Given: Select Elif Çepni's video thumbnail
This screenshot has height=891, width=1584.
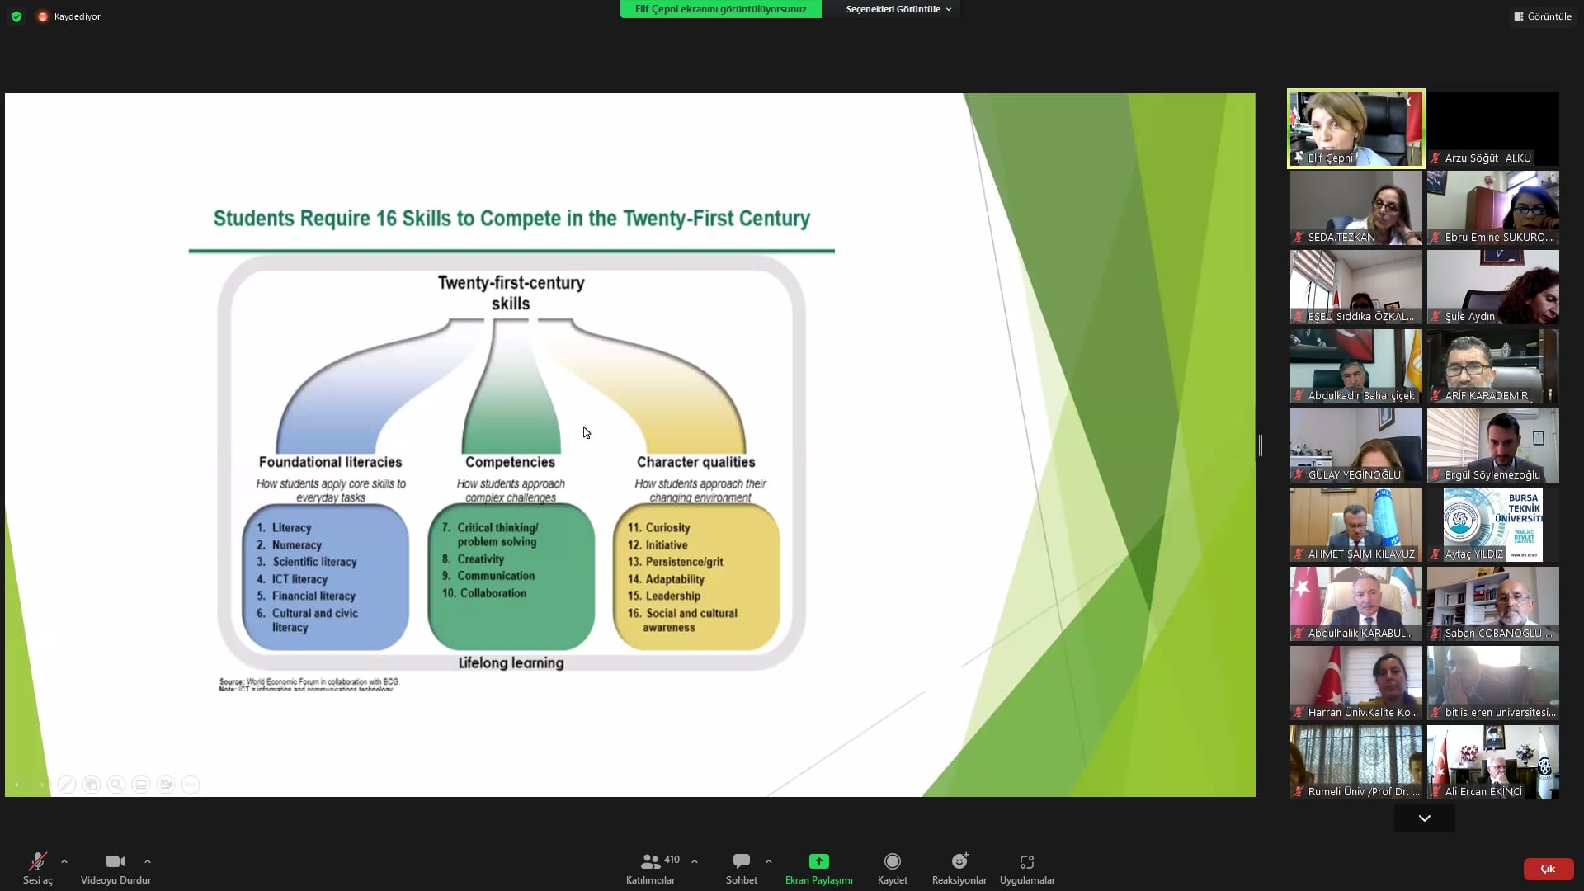Looking at the screenshot, I should [x=1355, y=129].
